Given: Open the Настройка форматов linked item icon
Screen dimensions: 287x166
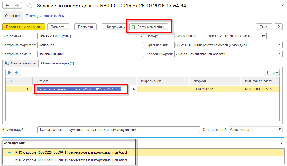Looking at the screenshot, I should click(x=141, y=45).
